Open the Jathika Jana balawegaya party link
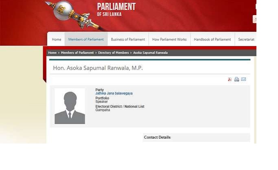This screenshot has height=170, width=278. [114, 94]
